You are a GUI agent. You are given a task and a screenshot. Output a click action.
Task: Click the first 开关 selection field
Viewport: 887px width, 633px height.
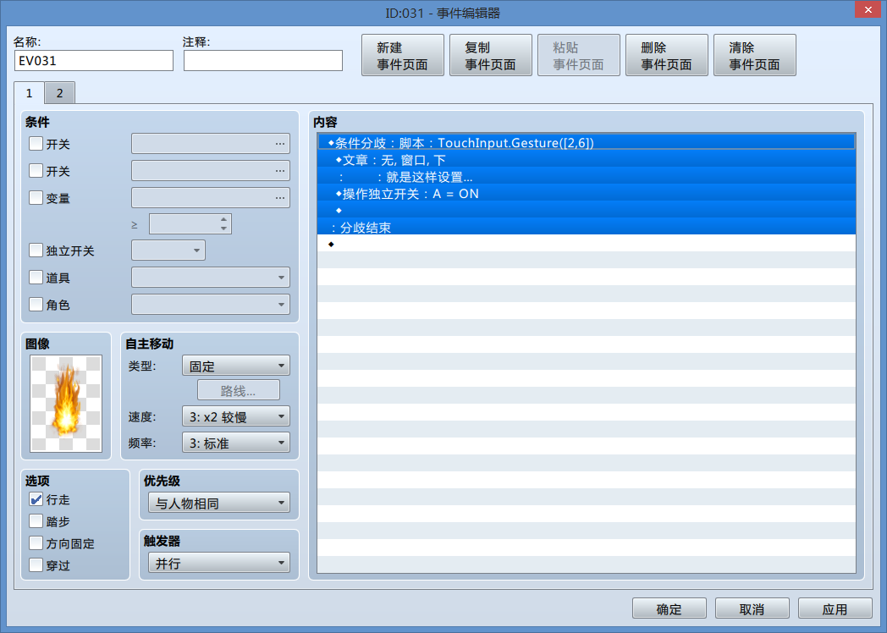211,144
